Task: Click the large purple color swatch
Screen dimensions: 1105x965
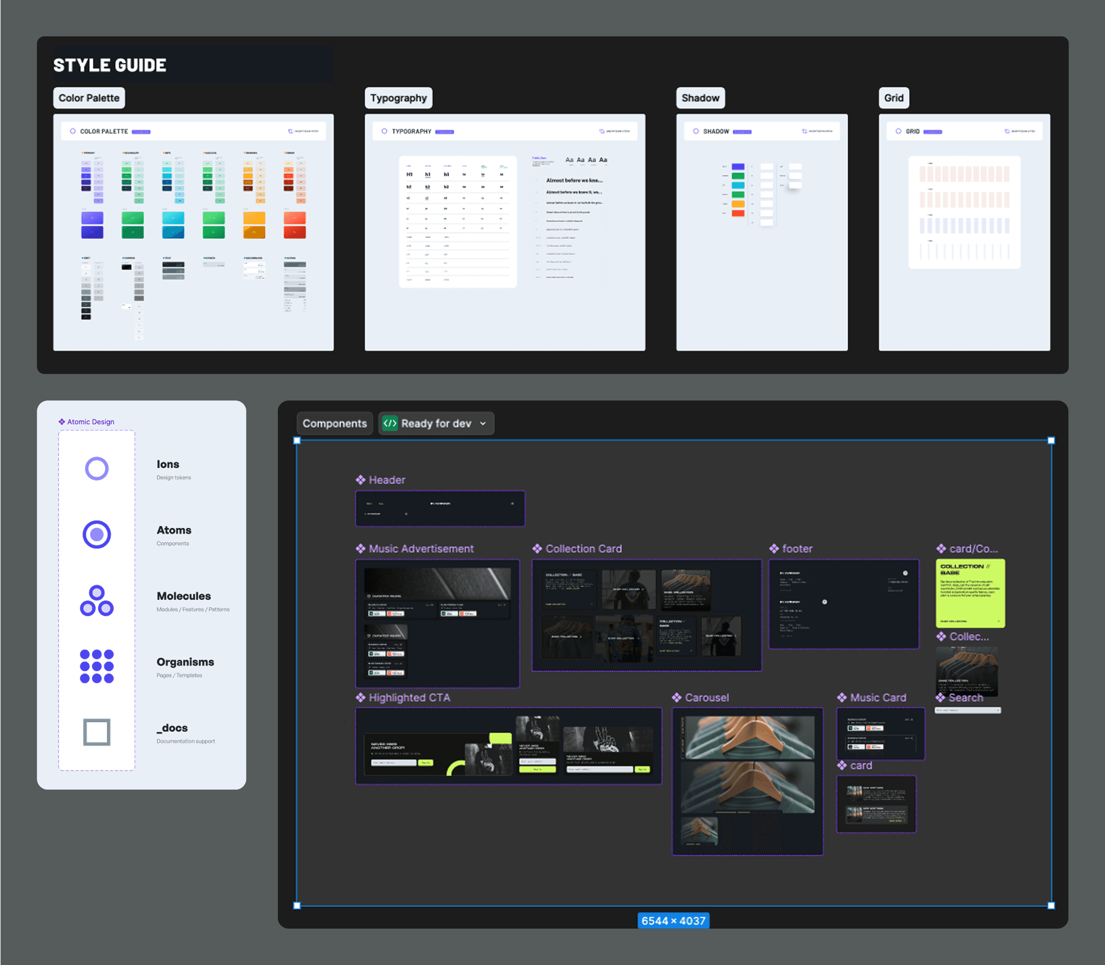Action: 92,218
